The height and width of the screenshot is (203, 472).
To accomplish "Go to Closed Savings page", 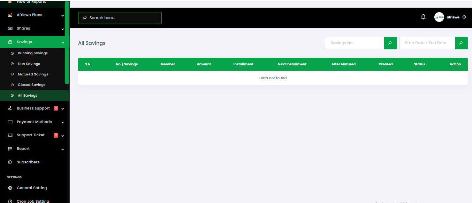I will click(32, 85).
